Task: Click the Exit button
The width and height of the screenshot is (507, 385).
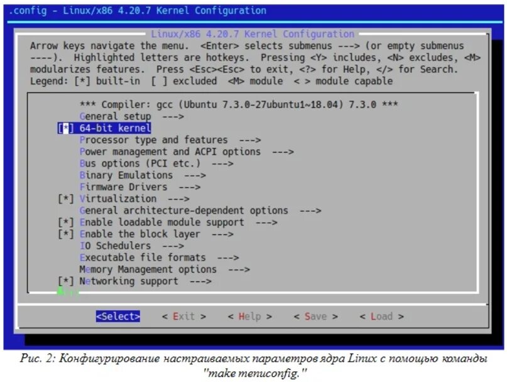Action: point(183,317)
